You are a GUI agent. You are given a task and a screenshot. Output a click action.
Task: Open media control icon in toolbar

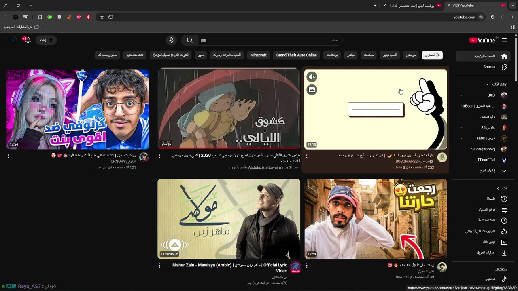point(25,17)
